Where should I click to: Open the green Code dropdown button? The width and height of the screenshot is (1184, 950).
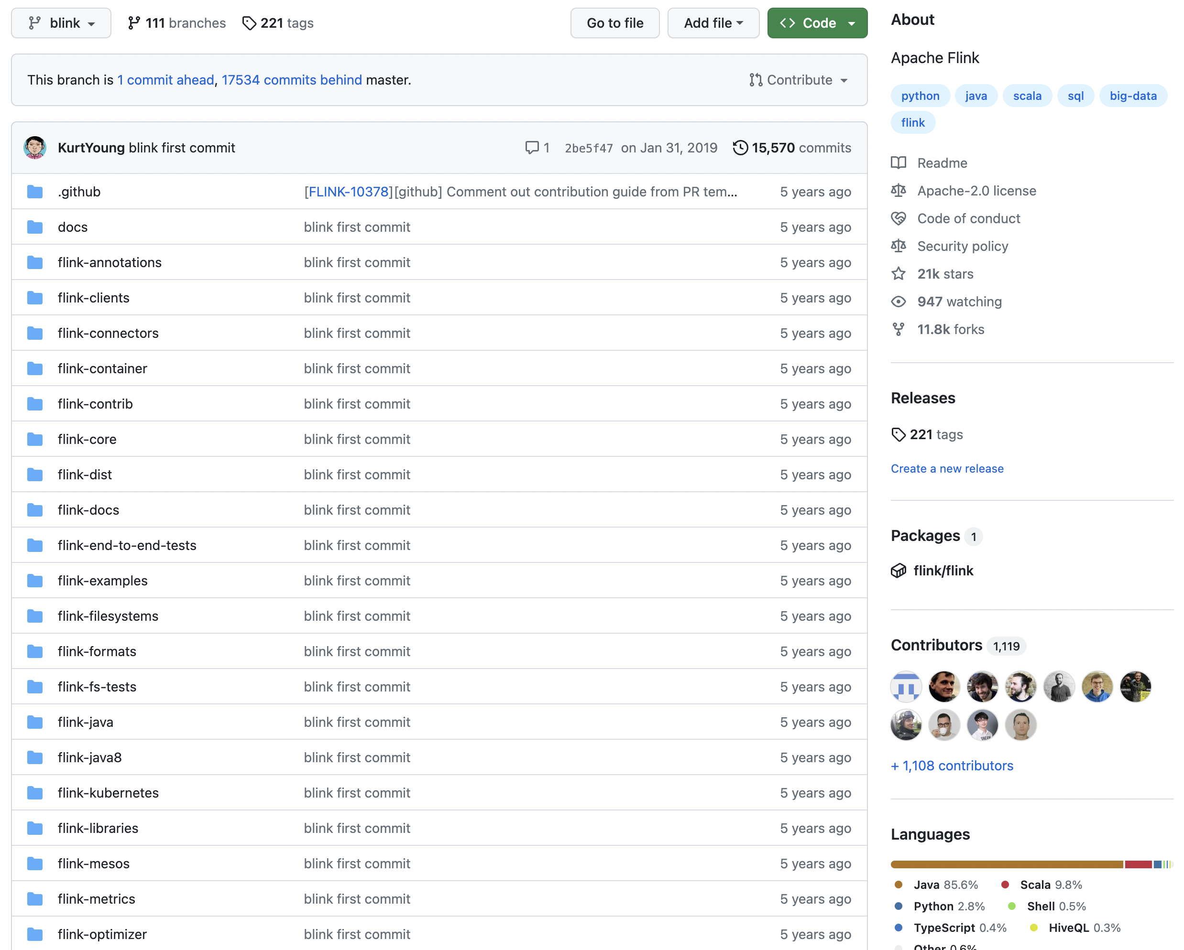(x=817, y=23)
